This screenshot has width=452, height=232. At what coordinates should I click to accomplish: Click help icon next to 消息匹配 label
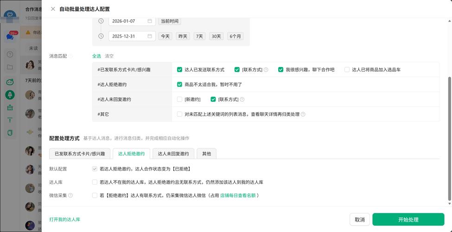pyautogui.click(x=70, y=56)
